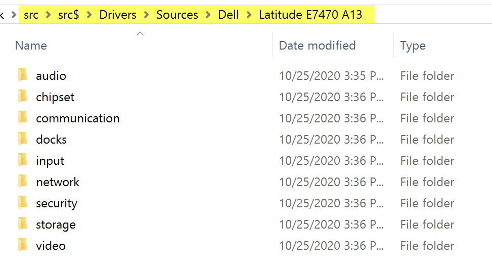Sort by the Name column header
492x268 pixels.
tap(31, 46)
